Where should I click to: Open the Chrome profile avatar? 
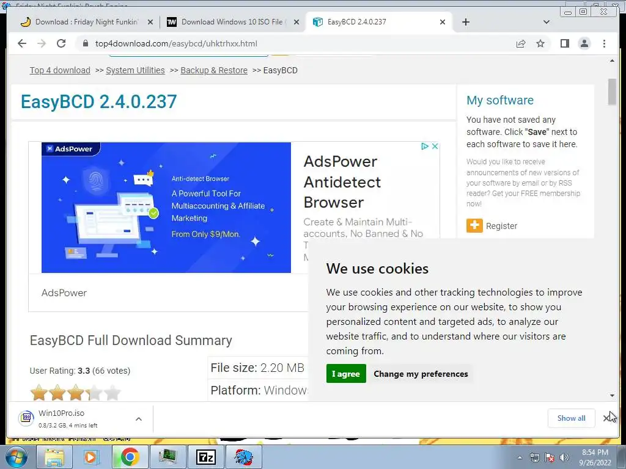(584, 43)
